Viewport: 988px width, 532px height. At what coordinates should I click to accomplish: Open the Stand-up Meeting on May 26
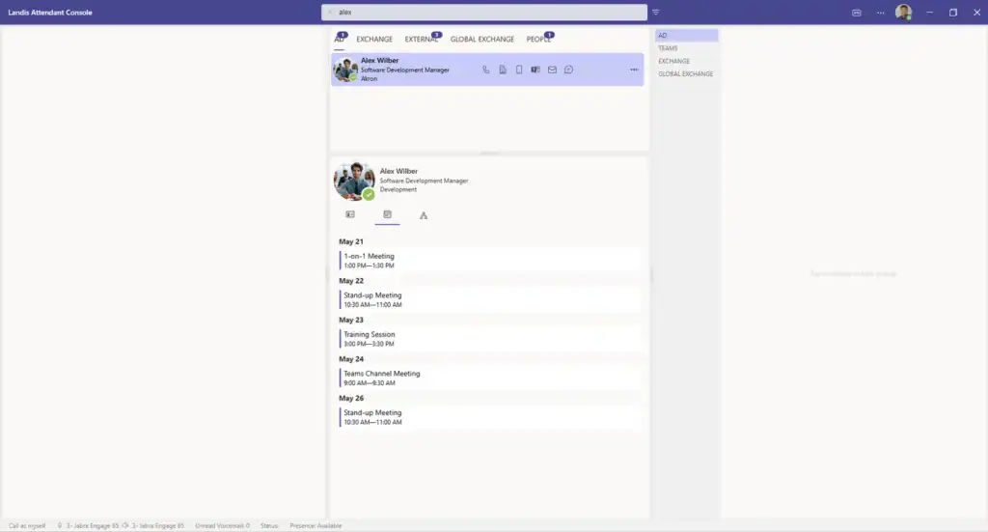pyautogui.click(x=489, y=417)
